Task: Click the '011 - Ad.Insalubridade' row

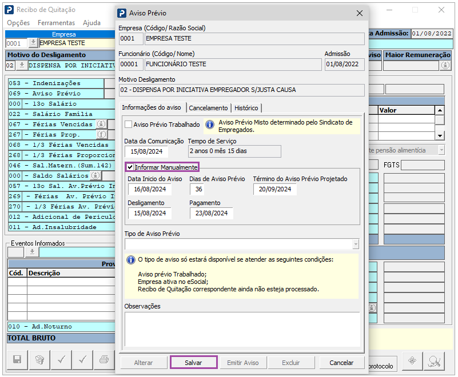Action: click(62, 227)
